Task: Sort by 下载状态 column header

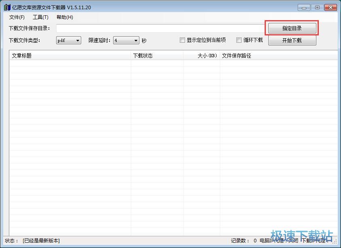Action: point(157,56)
